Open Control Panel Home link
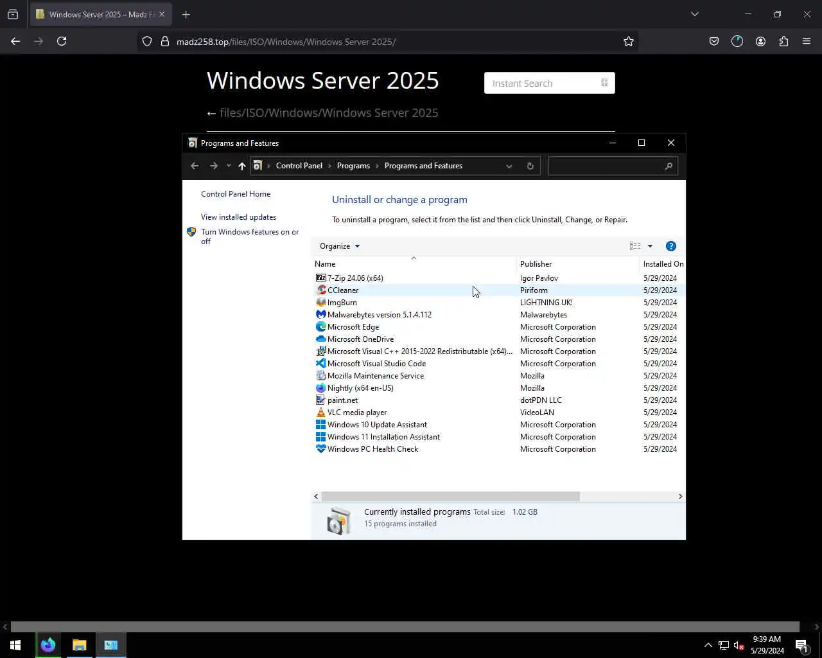The height and width of the screenshot is (658, 822). point(236,194)
